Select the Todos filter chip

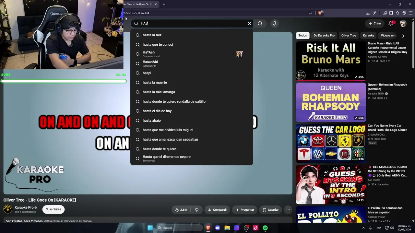pyautogui.click(x=302, y=36)
